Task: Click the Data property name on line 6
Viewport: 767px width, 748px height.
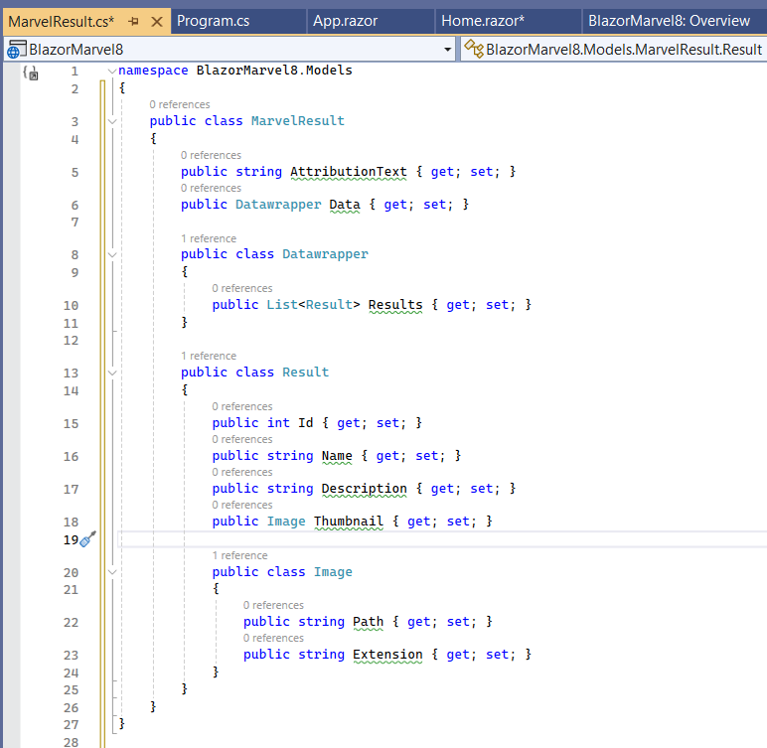Action: [x=345, y=205]
